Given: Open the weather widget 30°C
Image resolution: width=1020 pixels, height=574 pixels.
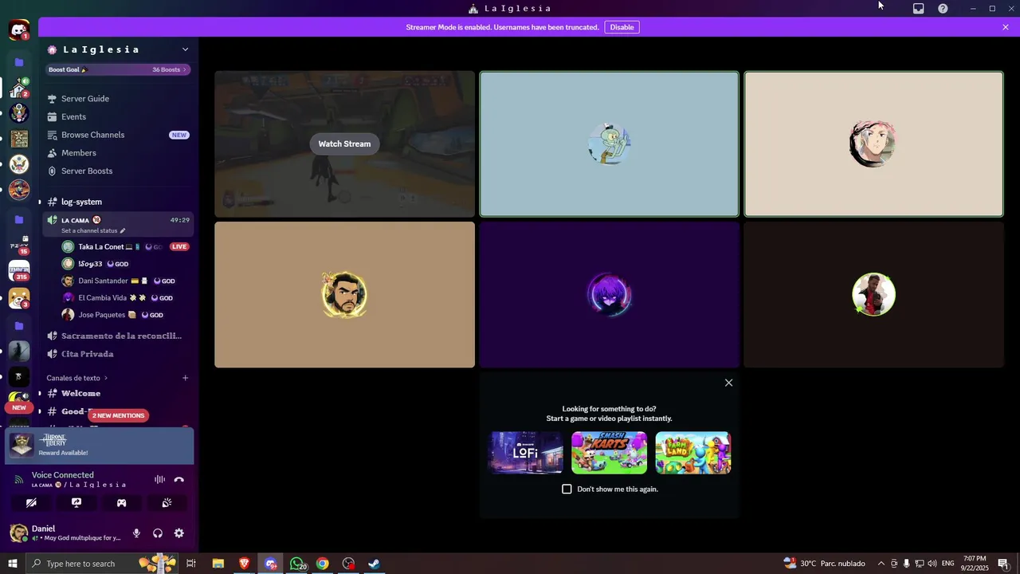Looking at the screenshot, I should 824,564.
